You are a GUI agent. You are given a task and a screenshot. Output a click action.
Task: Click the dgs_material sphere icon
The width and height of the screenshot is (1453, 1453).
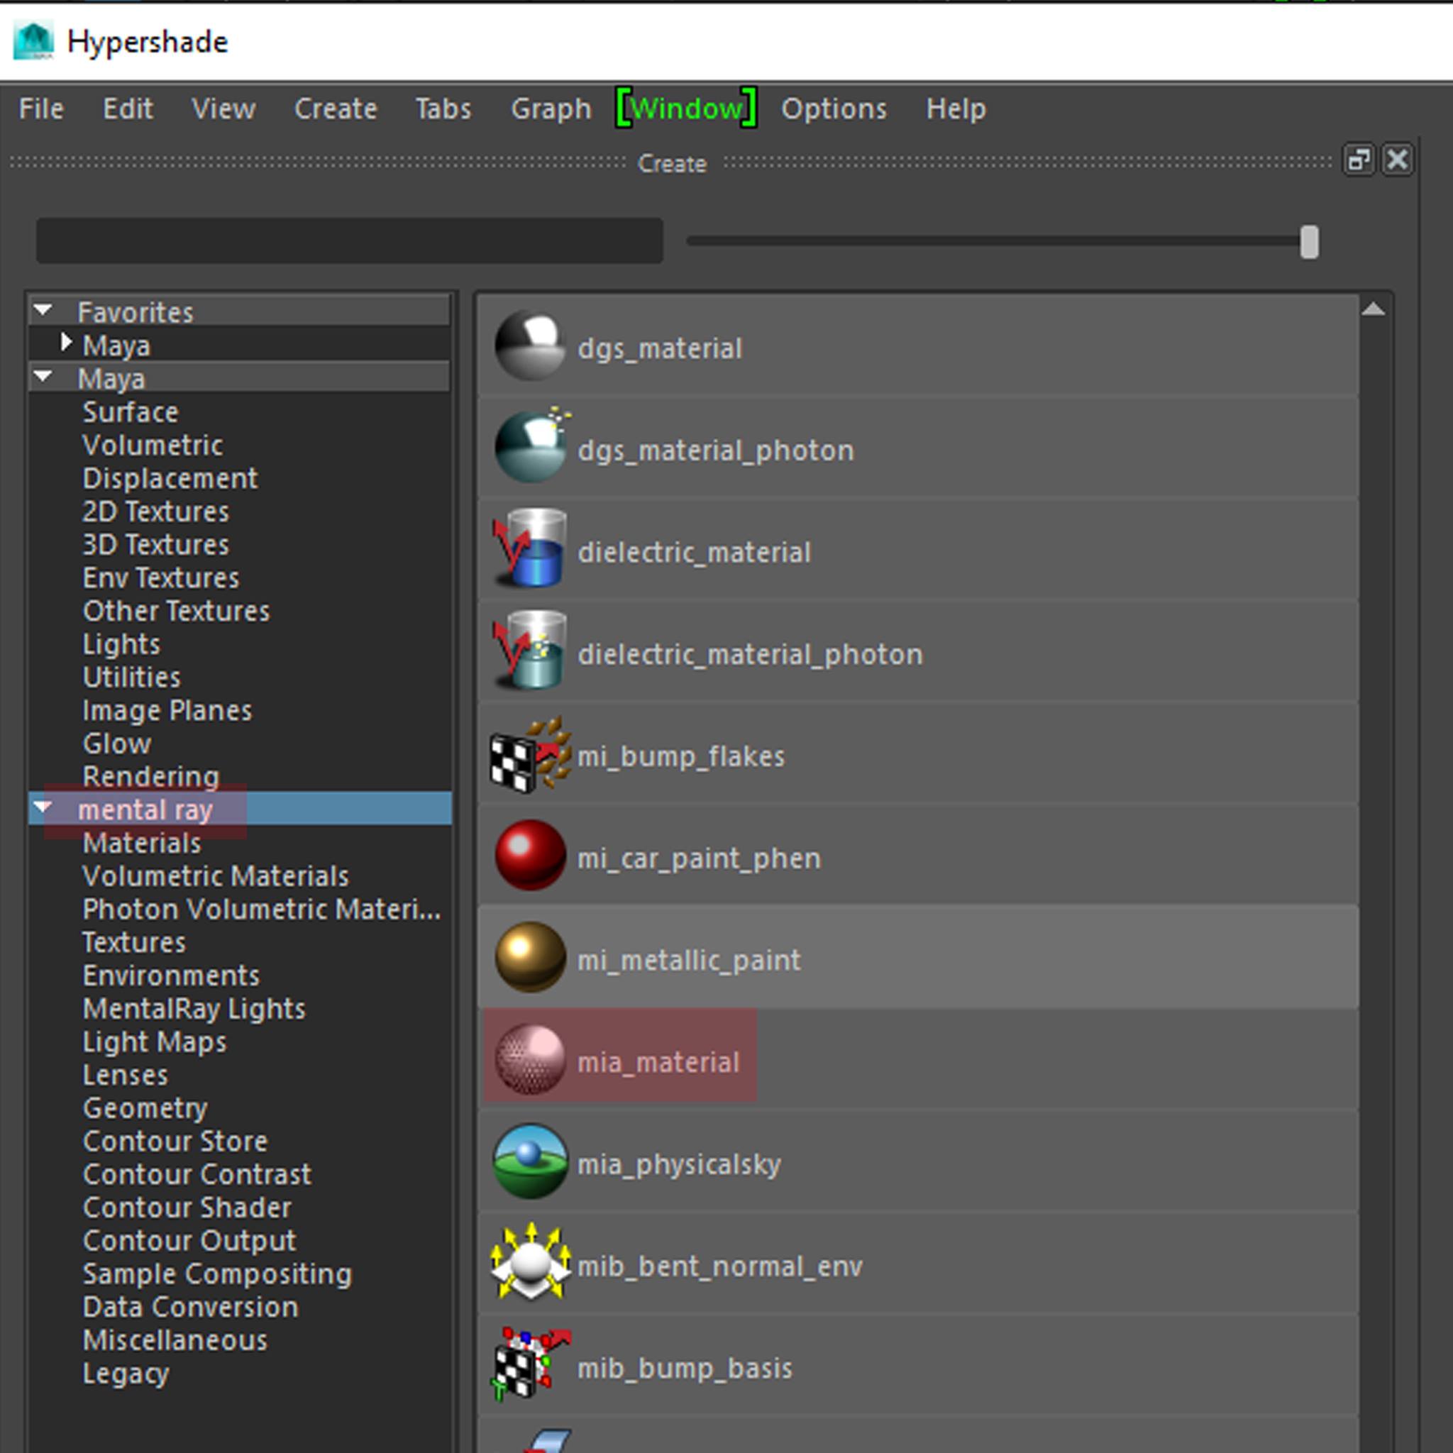point(529,348)
